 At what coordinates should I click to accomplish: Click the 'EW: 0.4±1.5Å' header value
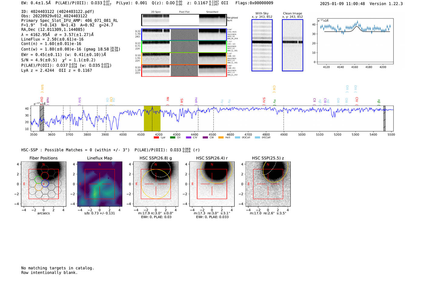[36, 3]
